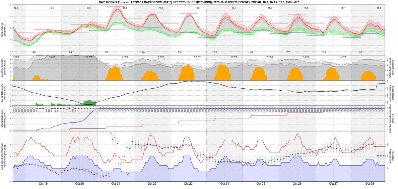The image size is (398, 189).
Task: Click the 15.8 maximum temperature value
Action: point(306,8)
